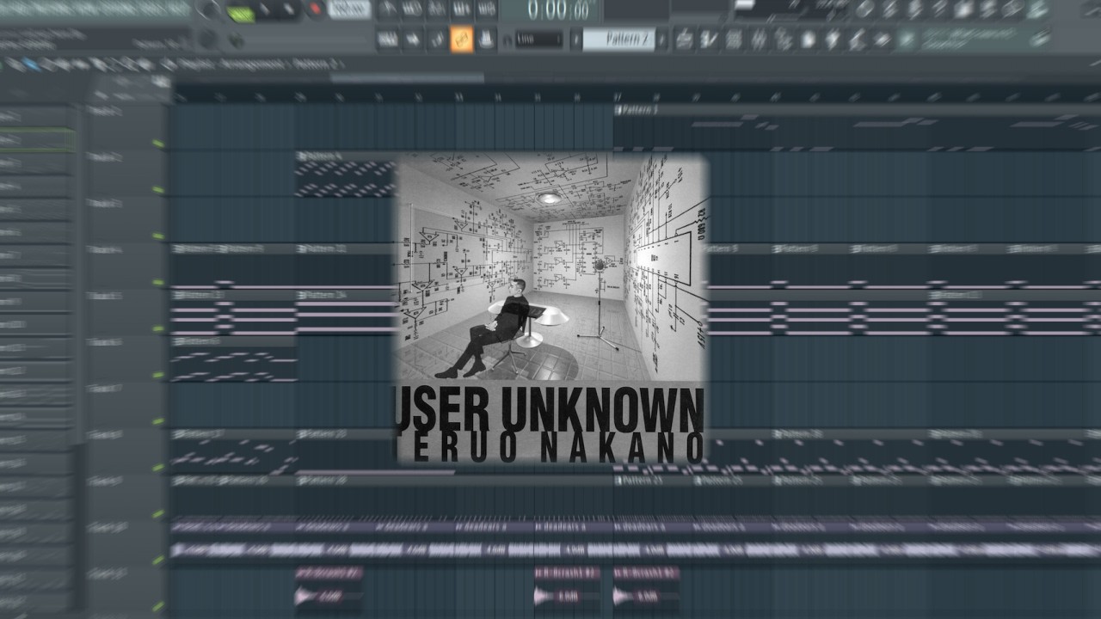Click the red record button
The height and width of the screenshot is (619, 1101).
[x=315, y=10]
